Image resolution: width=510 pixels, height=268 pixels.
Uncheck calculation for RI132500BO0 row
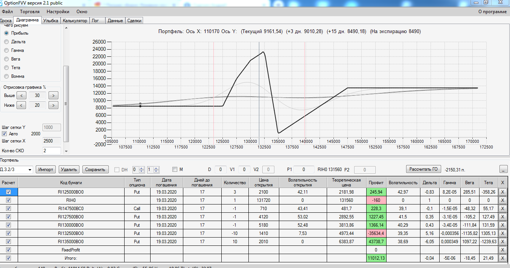9,233
